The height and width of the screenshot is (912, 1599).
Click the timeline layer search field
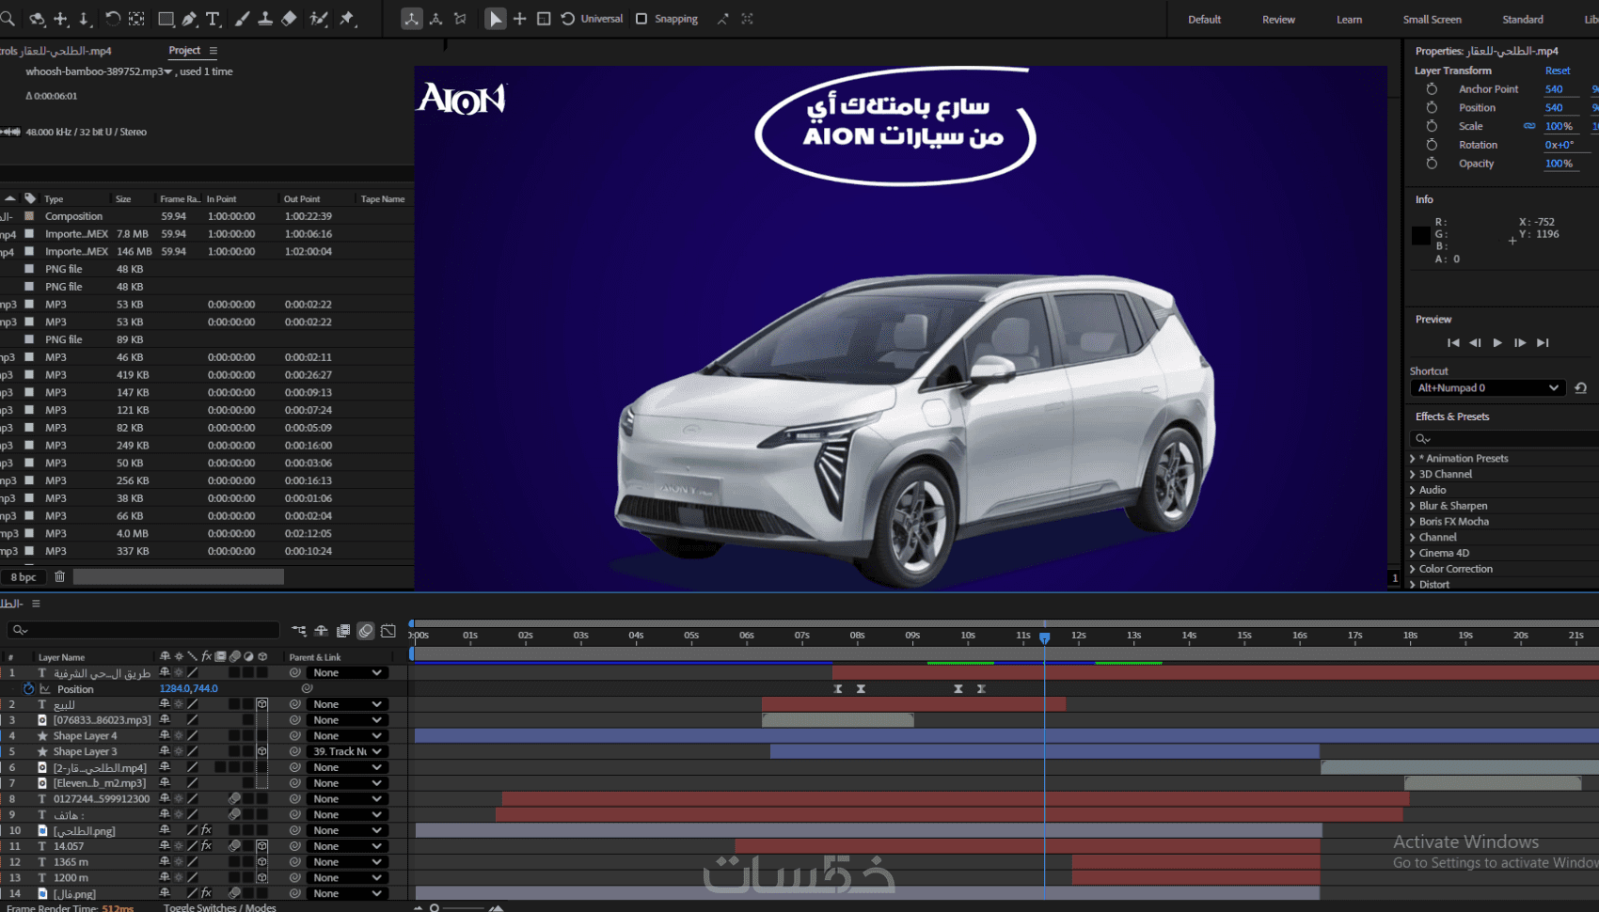(x=144, y=630)
